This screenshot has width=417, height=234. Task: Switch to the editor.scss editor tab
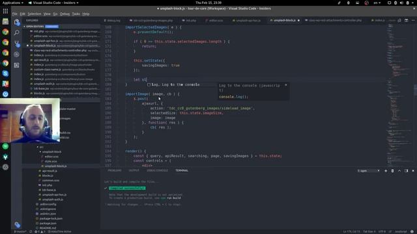[214, 20]
